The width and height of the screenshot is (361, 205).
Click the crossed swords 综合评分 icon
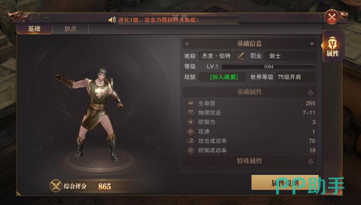point(56,186)
